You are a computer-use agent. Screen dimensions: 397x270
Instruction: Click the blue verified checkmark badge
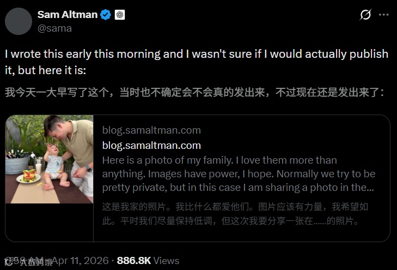(105, 15)
